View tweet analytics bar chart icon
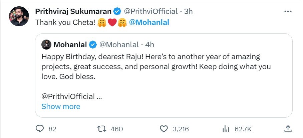Screen dimensions: 303x138 [226, 129]
